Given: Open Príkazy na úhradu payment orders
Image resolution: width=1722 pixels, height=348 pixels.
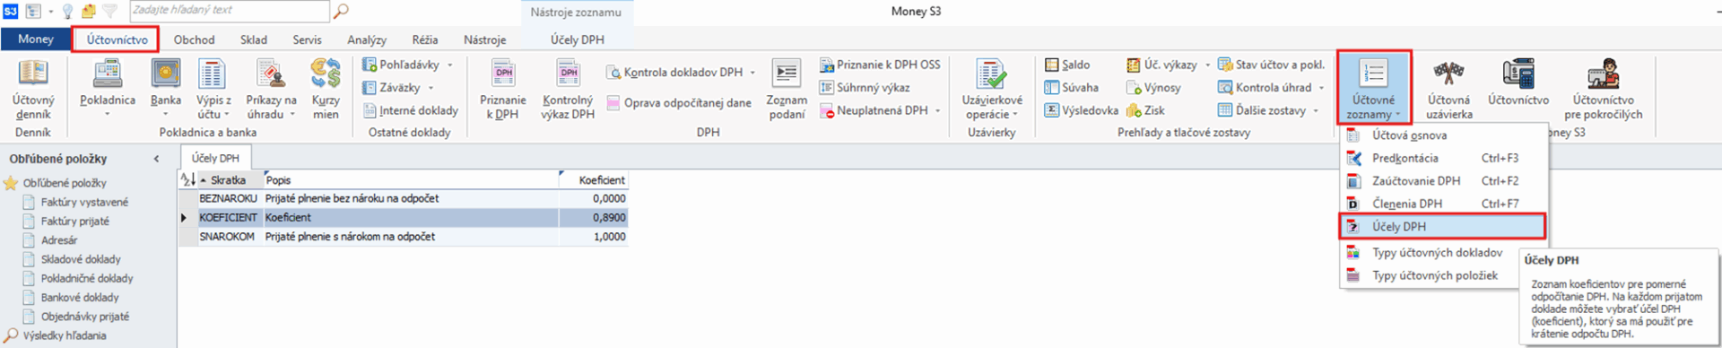Looking at the screenshot, I should click(271, 89).
